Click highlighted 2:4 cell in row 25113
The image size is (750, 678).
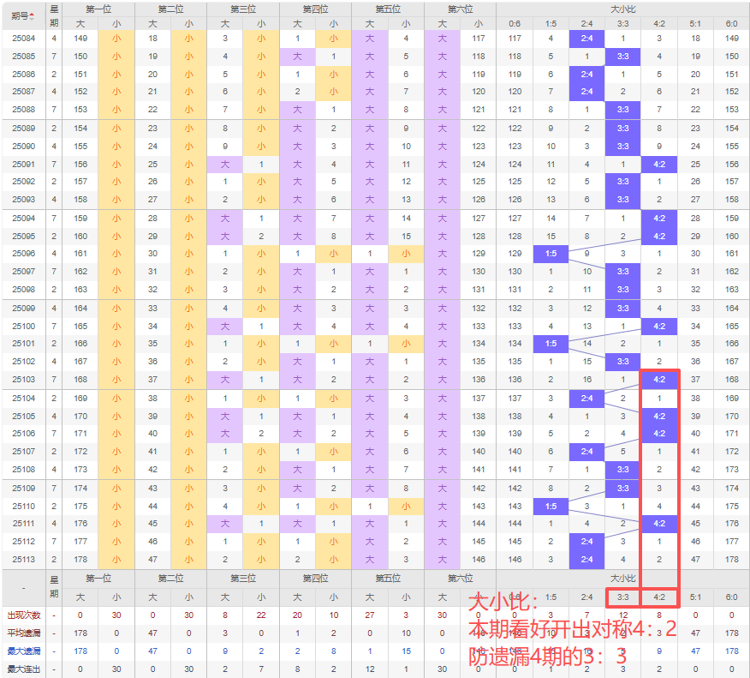point(586,559)
